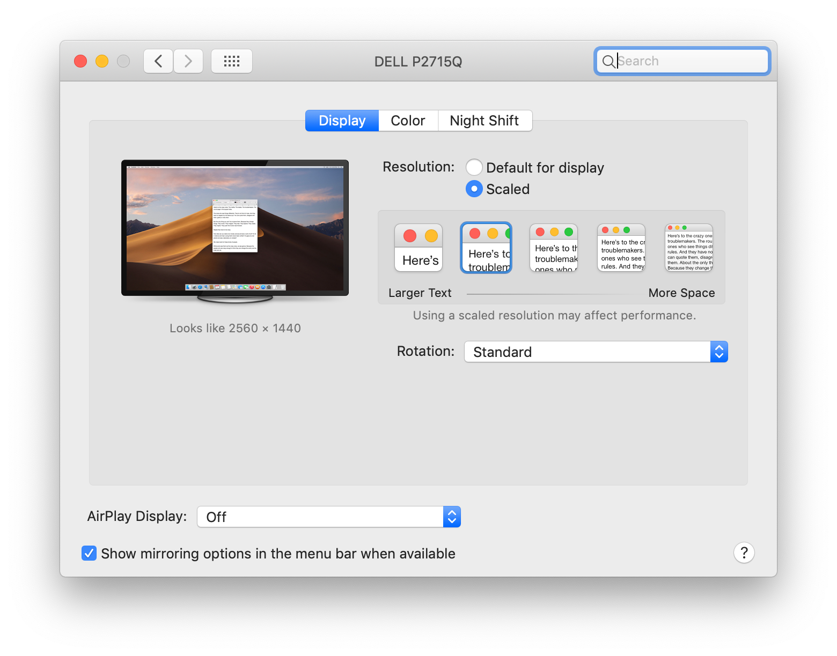Show all preferences with the grid icon

pos(232,61)
